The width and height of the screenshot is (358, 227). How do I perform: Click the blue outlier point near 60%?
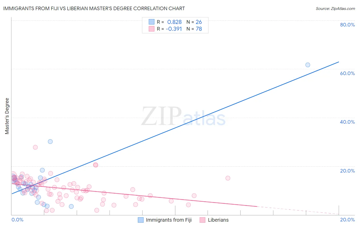(308, 65)
